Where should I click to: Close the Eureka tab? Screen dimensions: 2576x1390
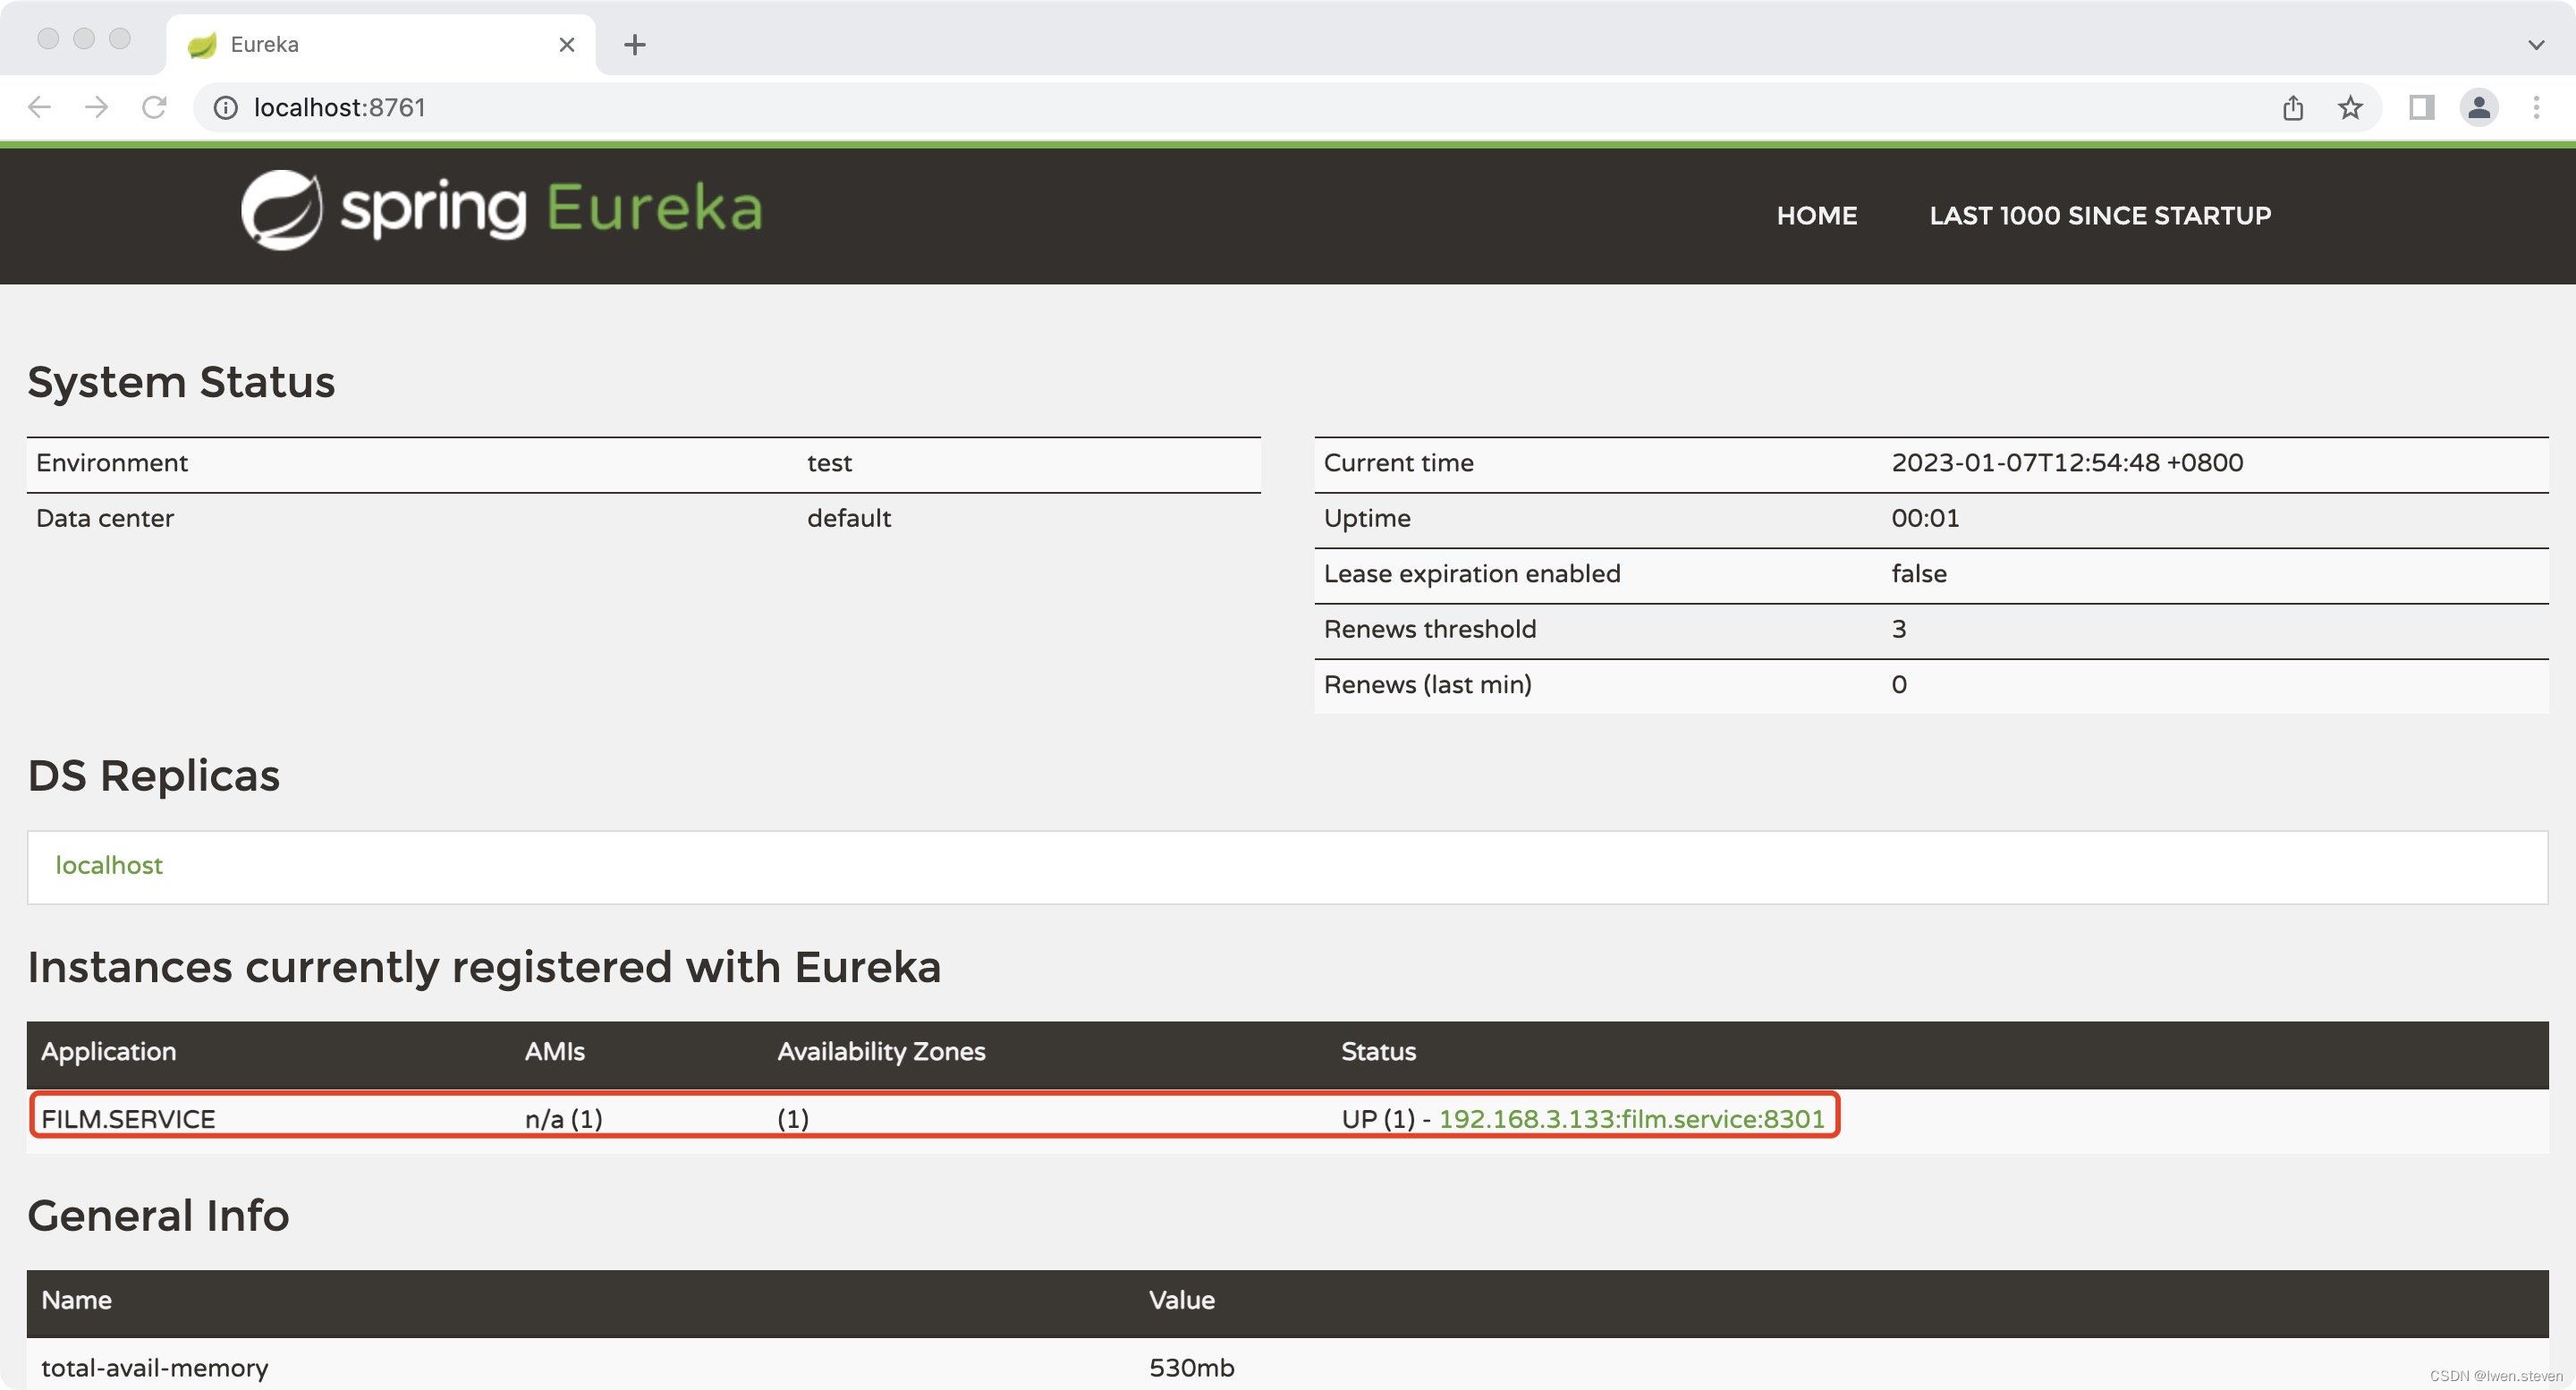coord(566,45)
